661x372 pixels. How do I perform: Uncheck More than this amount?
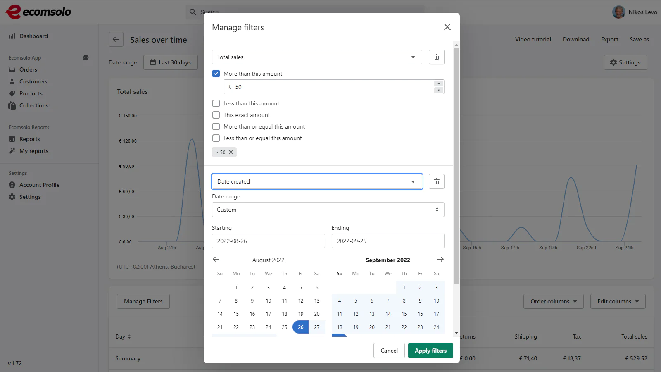(x=216, y=74)
